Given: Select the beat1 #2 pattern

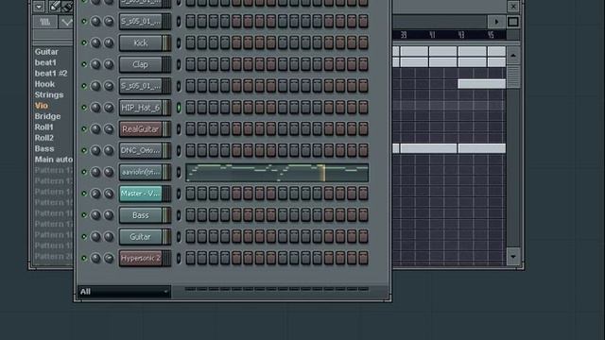Looking at the screenshot, I should 51,74.
